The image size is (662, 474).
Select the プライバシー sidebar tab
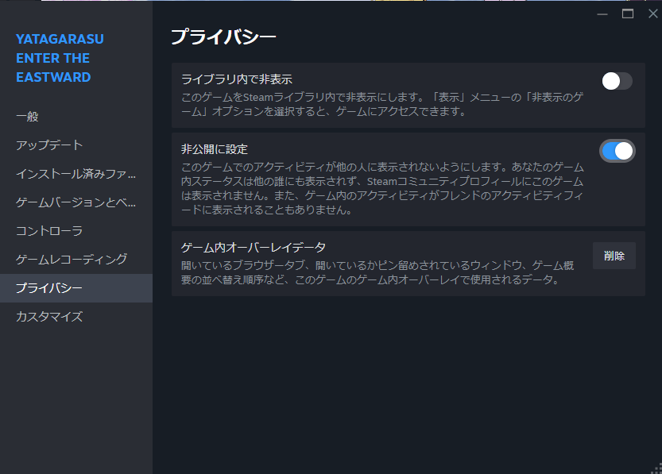coord(76,288)
